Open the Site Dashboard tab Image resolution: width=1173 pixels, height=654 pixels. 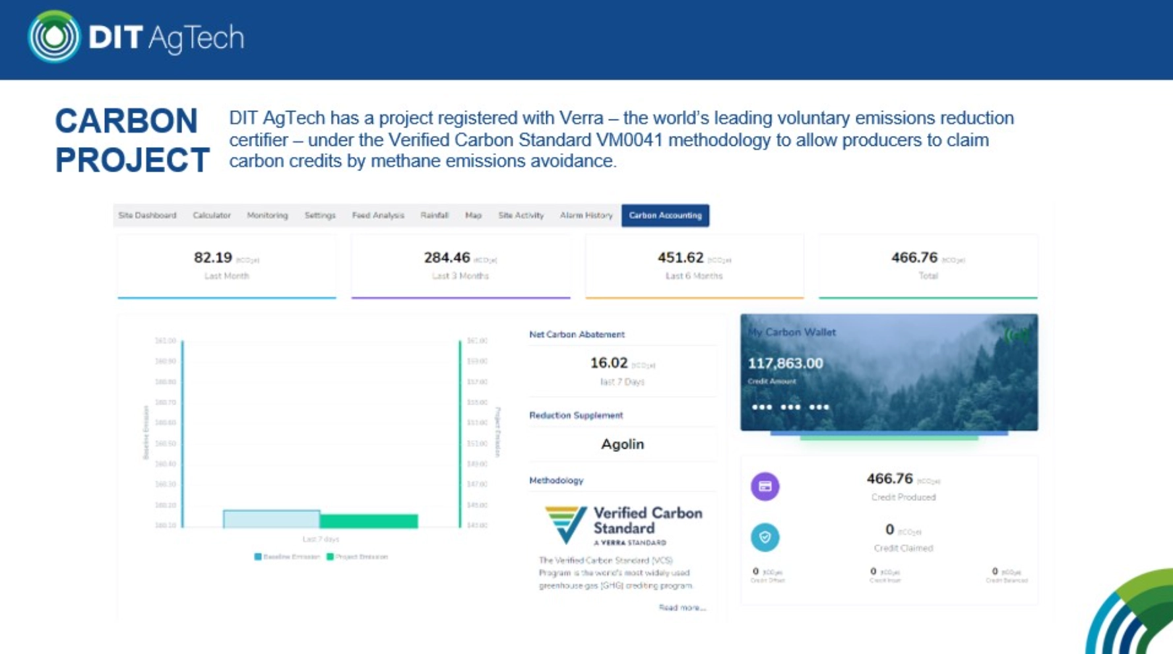pyautogui.click(x=147, y=216)
